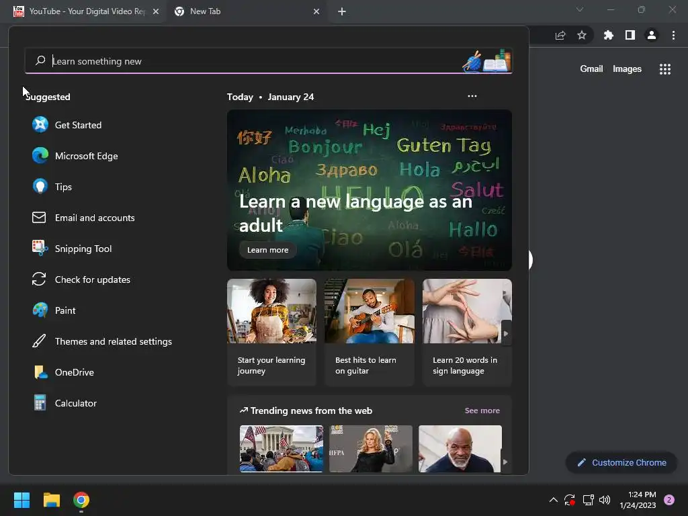This screenshot has height=516, width=688.
Task: Open the Tips app icon
Action: click(x=40, y=187)
